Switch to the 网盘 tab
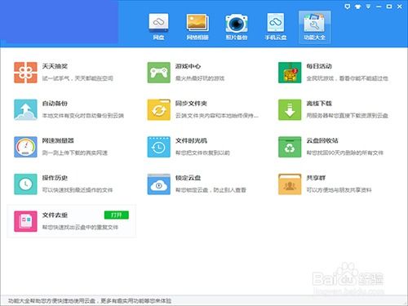Screen dimensions: 408x306 (x=158, y=27)
